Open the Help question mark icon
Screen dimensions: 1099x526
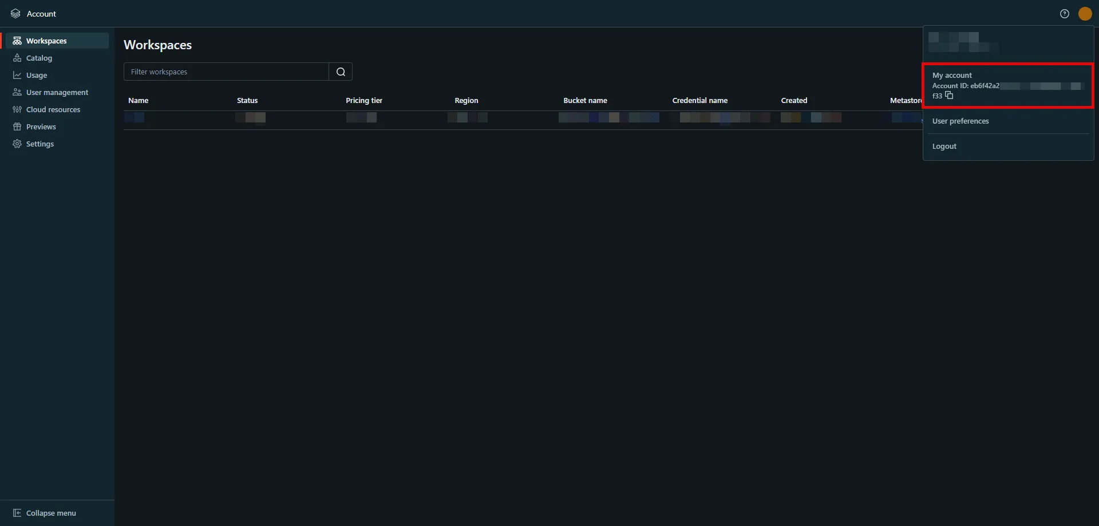(x=1065, y=13)
